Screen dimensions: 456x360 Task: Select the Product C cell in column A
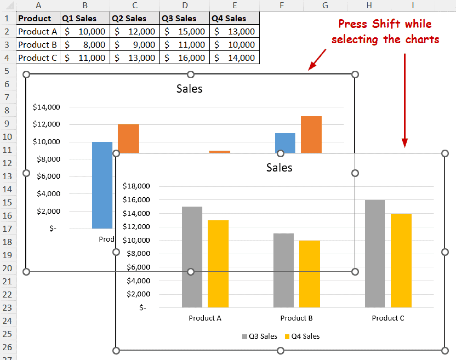click(x=38, y=58)
